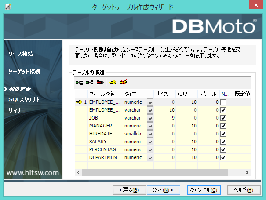266x200 pixels.
Task: Select the HIREDATE field name cell
Action: [105, 134]
